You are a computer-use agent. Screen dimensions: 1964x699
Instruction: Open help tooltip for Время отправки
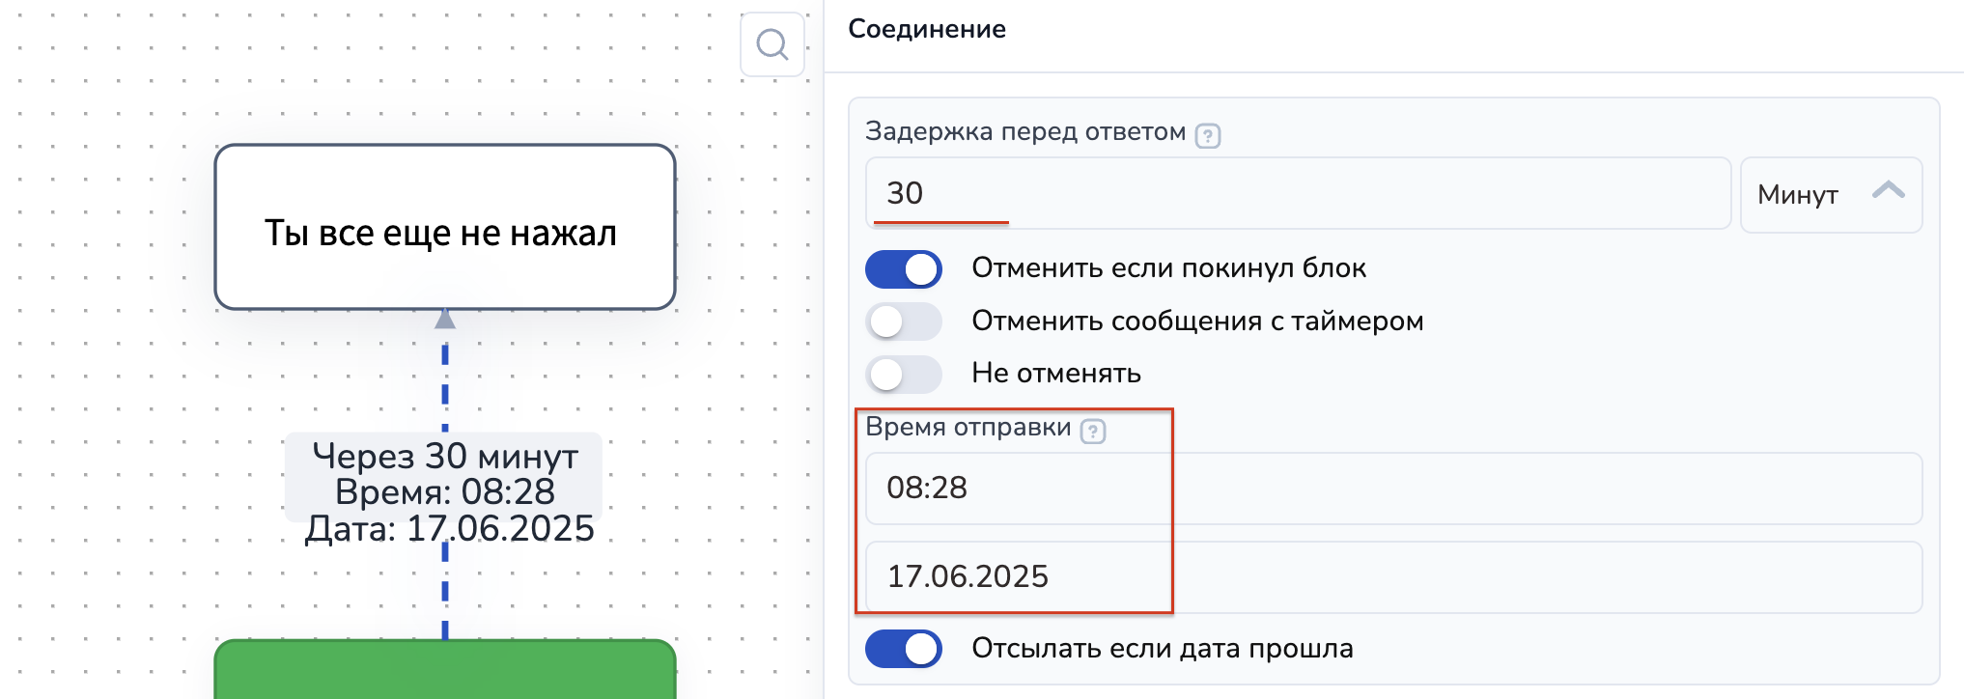click(x=1092, y=431)
